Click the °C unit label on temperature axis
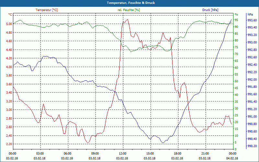This screenshot has height=162, width=259. (10, 15)
